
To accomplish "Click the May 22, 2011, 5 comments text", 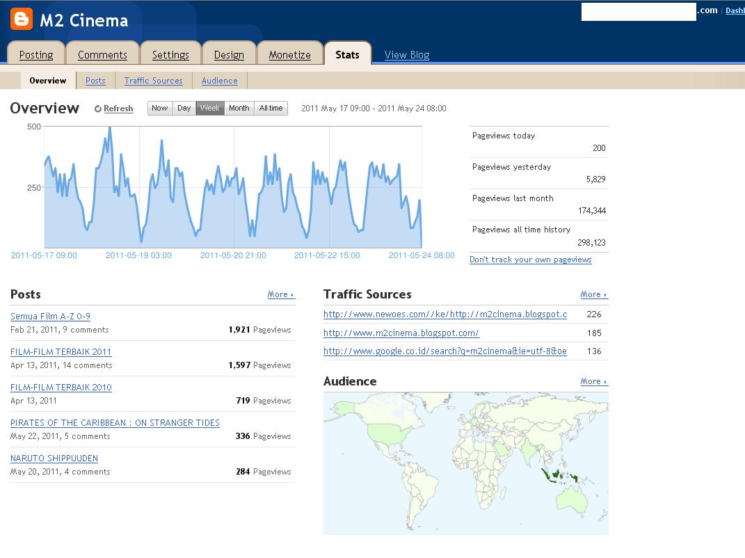I will click(61, 436).
